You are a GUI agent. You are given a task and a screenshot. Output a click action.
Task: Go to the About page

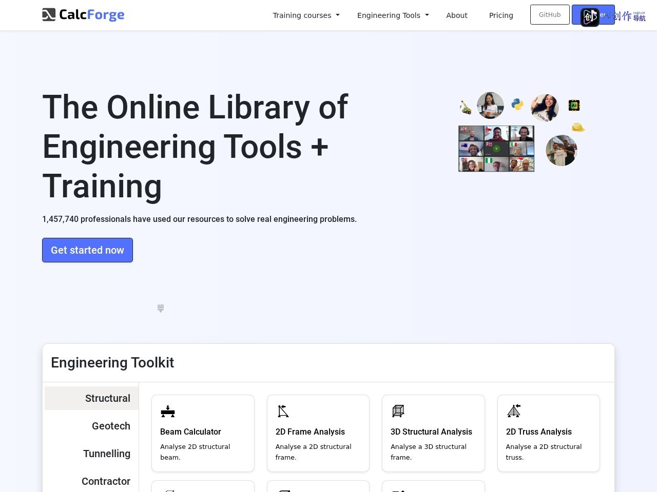coord(457,15)
